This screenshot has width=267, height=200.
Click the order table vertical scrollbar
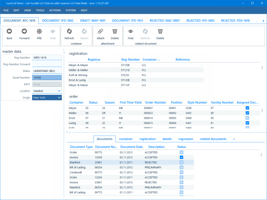pyautogui.click(x=262, y=110)
